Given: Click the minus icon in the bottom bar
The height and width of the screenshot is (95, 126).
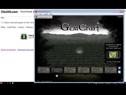Looking at the screenshot, I should pyautogui.click(x=7, y=83).
